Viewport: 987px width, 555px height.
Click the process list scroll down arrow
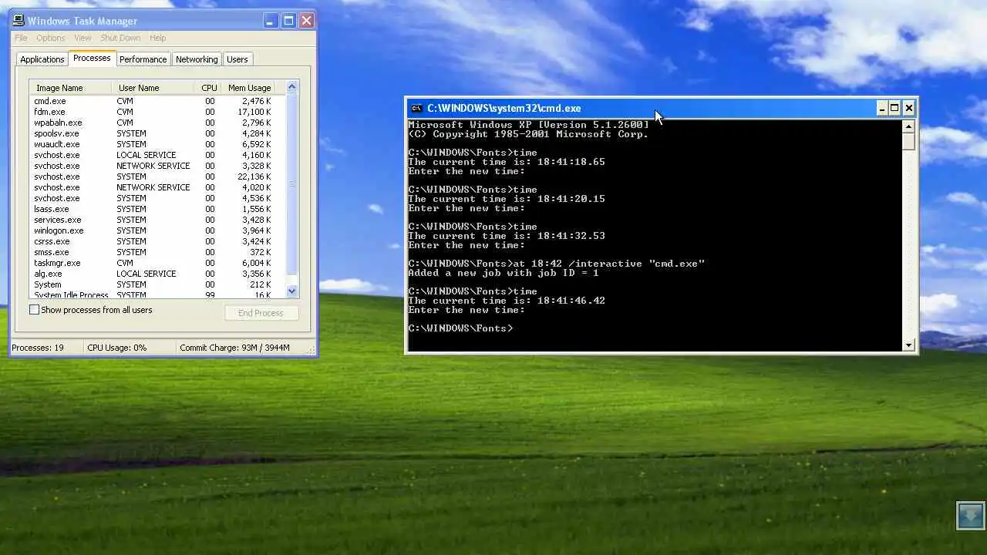(x=291, y=291)
